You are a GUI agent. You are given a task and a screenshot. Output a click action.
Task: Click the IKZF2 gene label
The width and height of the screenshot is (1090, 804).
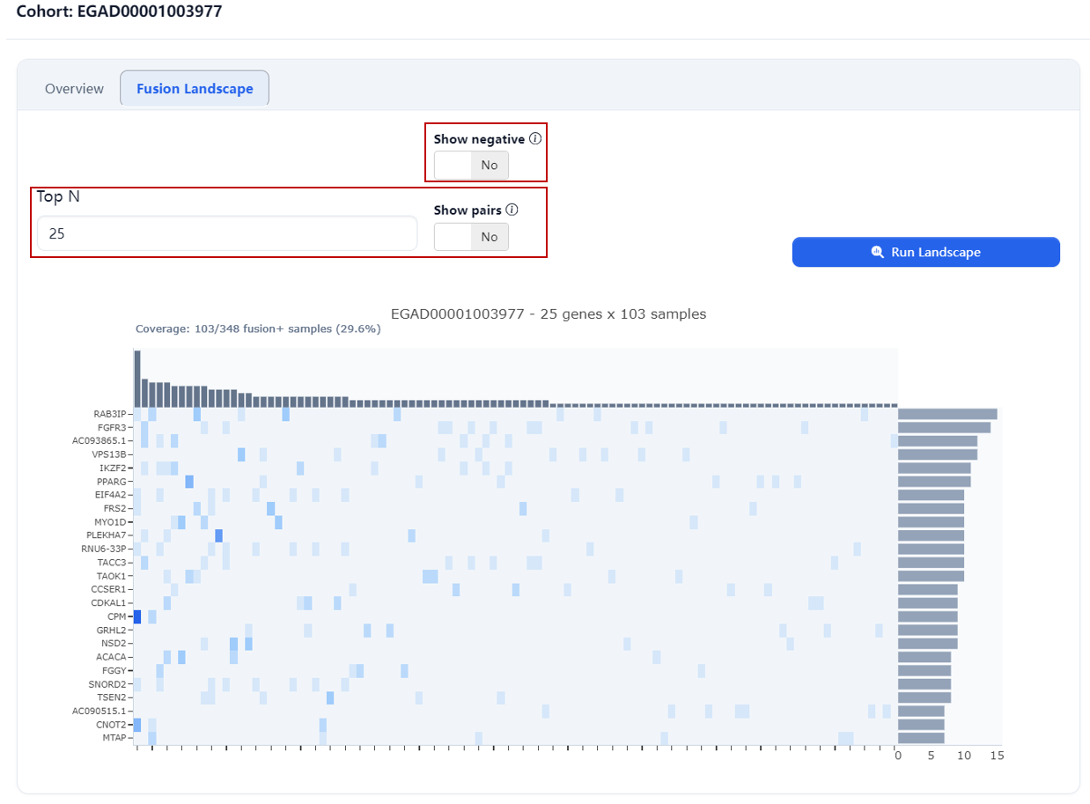tap(114, 468)
